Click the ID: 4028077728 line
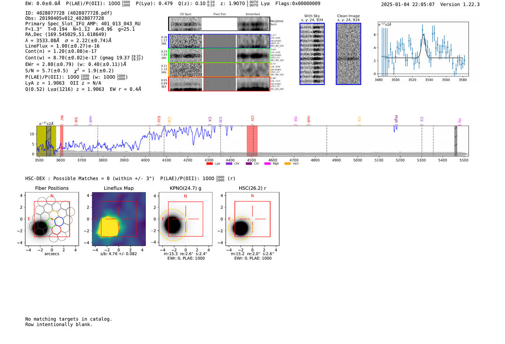Viewport: 505px width, 344px height. tap(69, 13)
